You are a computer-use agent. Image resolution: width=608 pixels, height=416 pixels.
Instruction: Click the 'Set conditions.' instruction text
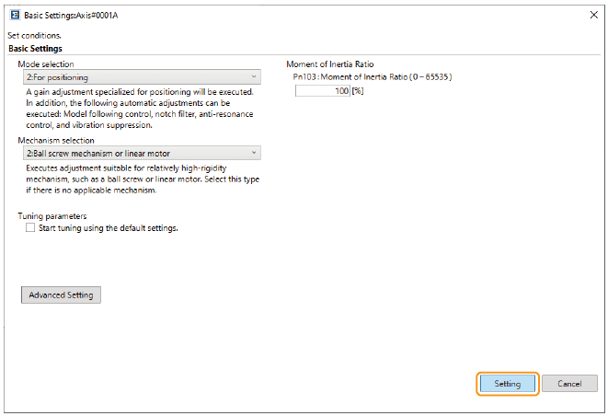pos(36,37)
